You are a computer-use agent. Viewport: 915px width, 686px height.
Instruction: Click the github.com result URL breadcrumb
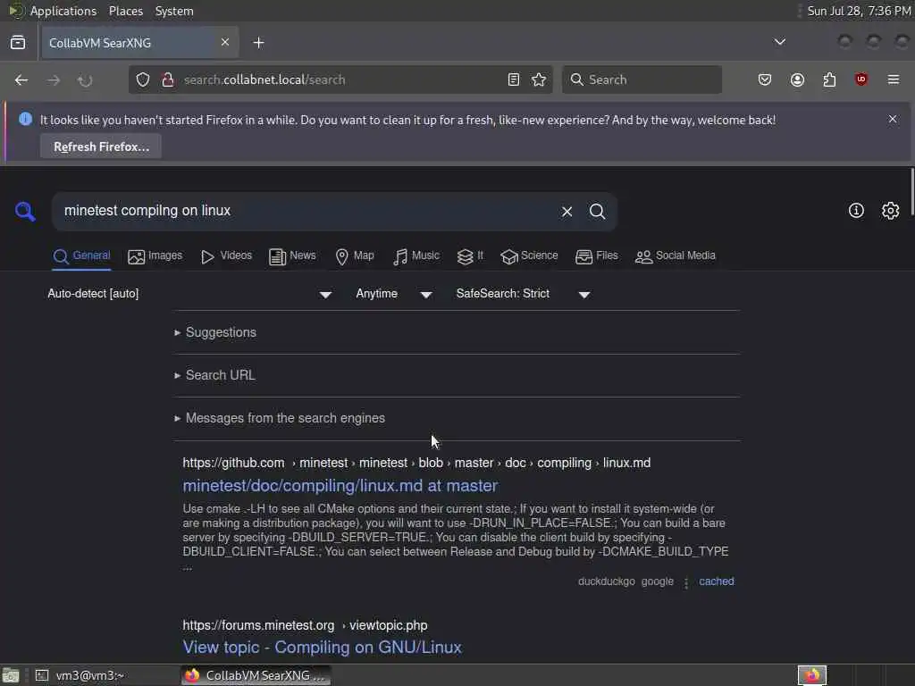coord(416,464)
